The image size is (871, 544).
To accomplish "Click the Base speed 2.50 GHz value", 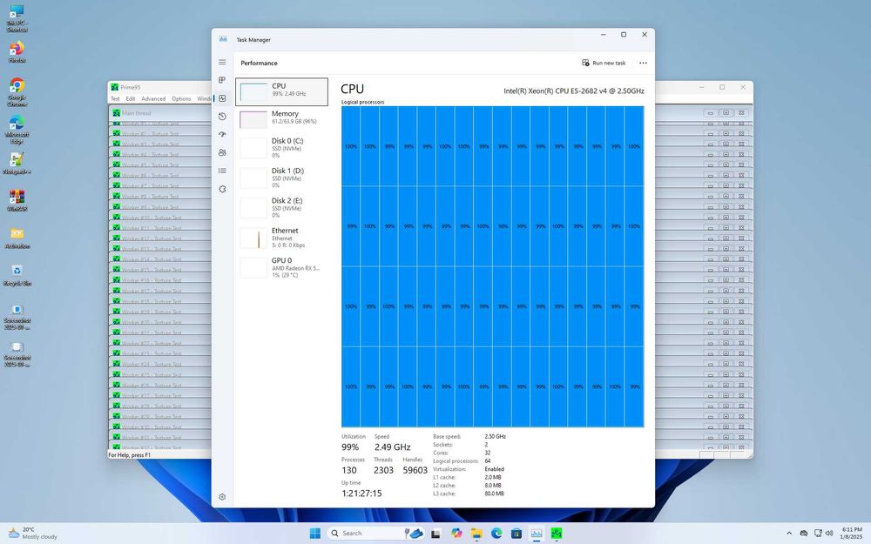I will click(x=495, y=436).
